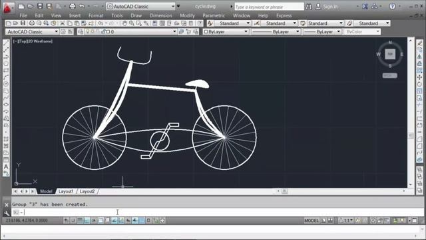This screenshot has height=240, width=426.
Task: Click Sign In link
Action: coord(330,7)
